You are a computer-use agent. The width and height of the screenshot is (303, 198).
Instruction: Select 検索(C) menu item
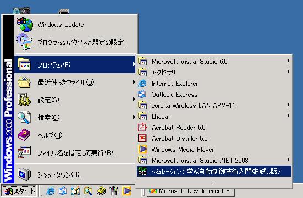(75, 117)
